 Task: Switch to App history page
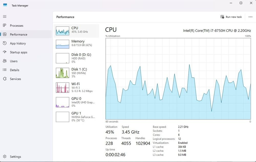(x=26, y=43)
